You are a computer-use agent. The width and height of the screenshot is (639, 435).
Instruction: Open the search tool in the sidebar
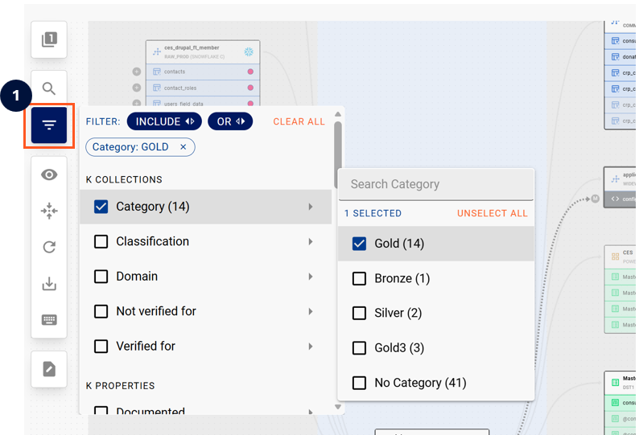click(49, 88)
